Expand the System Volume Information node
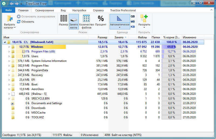Viewport: 216px width, 139px height. [x=9, y=61]
